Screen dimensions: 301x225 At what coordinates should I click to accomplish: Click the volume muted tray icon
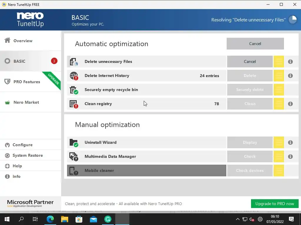[x=252, y=219]
